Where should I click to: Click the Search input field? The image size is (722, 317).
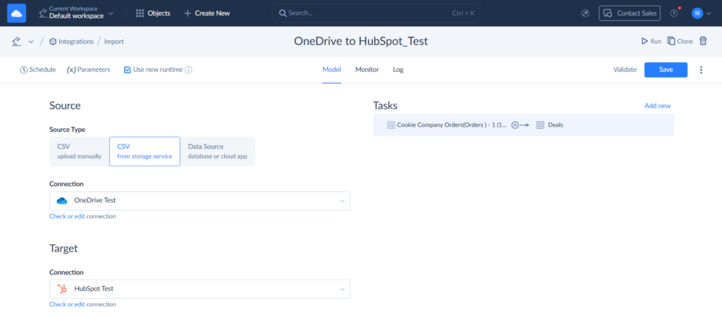[376, 13]
